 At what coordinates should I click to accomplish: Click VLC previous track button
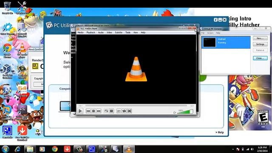click(x=88, y=111)
